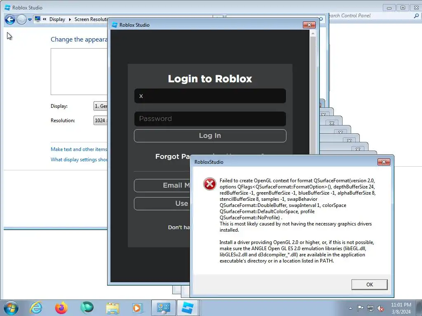Image resolution: width=422 pixels, height=316 pixels.
Task: Open the Display dropdown
Action: 101,106
